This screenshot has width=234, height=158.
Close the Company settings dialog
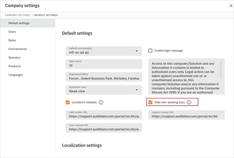(x=231, y=6)
